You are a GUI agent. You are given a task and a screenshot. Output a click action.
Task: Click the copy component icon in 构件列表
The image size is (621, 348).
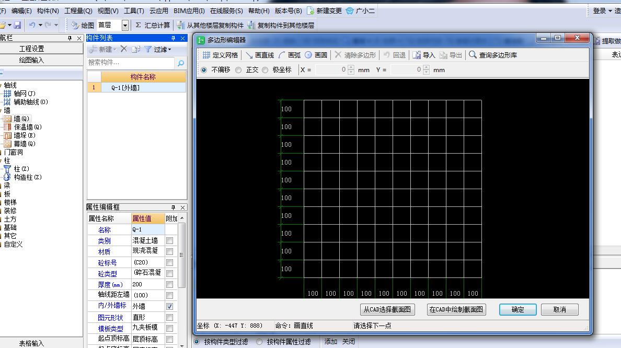(136, 49)
